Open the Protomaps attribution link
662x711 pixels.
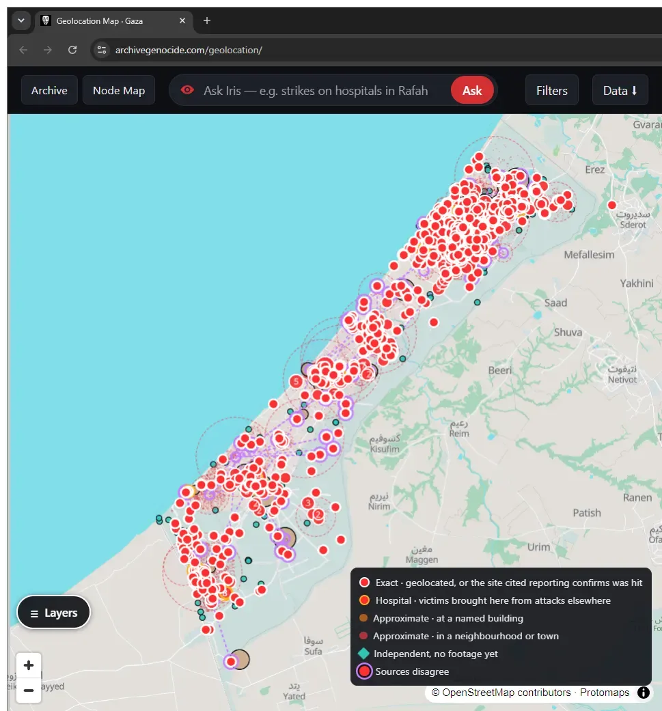(605, 693)
